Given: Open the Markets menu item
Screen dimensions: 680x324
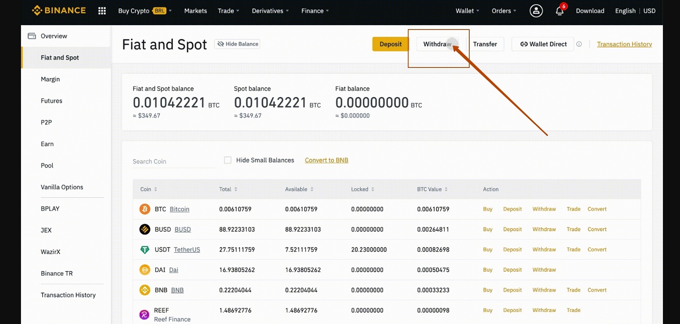Looking at the screenshot, I should (195, 11).
